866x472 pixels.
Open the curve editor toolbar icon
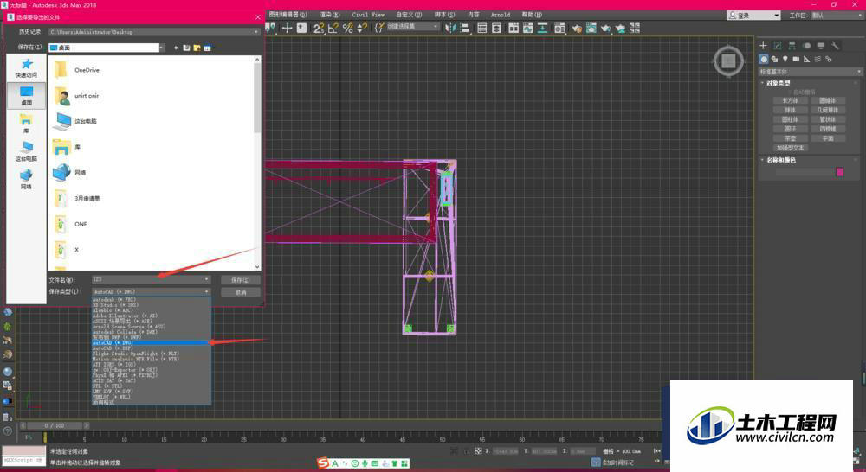[x=528, y=28]
